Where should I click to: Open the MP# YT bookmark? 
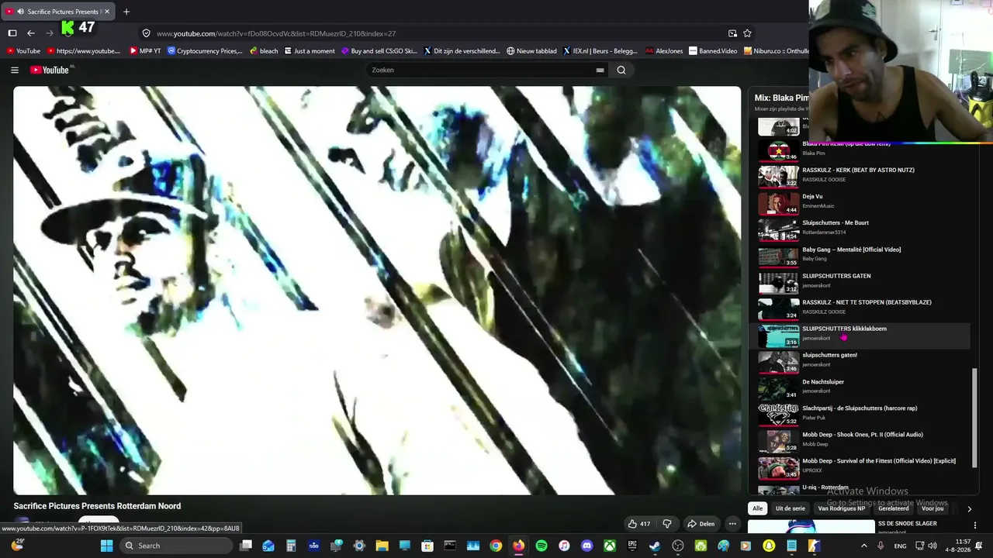click(x=145, y=51)
